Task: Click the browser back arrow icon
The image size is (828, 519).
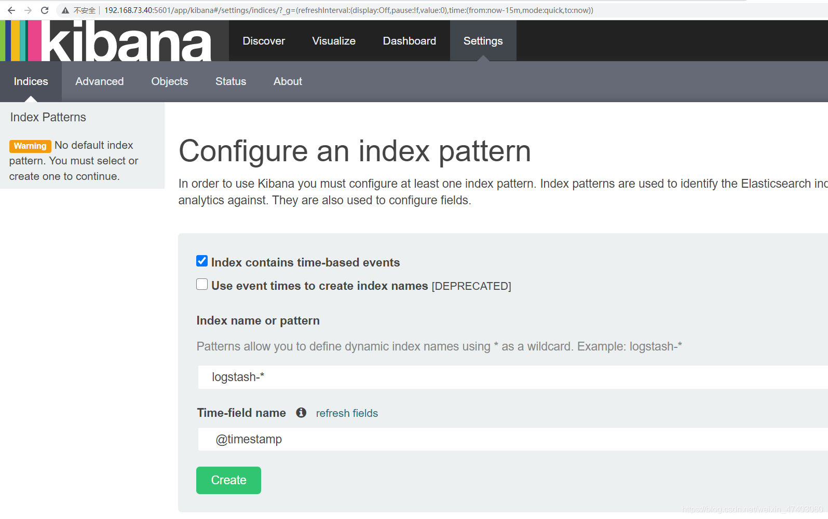Action: pyautogui.click(x=11, y=10)
